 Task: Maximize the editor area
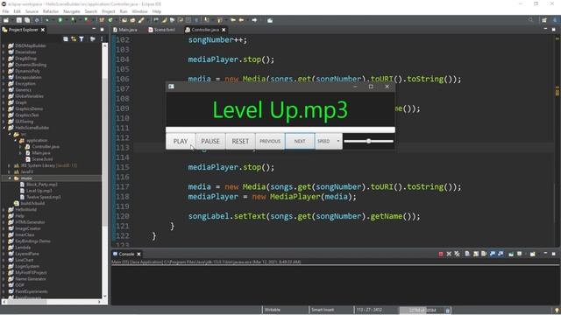[x=553, y=30]
